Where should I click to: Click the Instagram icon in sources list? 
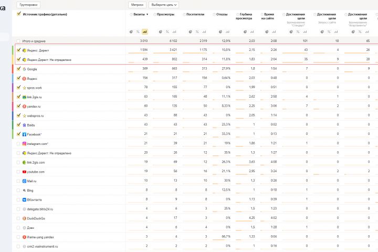(24, 144)
